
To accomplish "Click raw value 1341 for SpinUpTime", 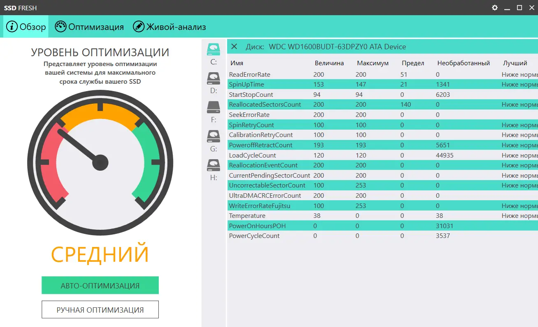I will click(443, 85).
